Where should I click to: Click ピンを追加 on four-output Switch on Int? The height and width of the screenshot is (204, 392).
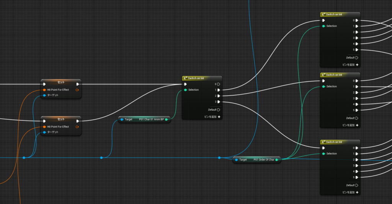click(x=212, y=117)
